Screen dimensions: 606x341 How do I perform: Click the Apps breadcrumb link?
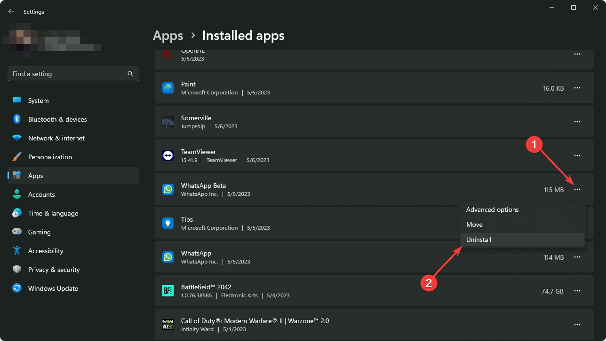pyautogui.click(x=168, y=35)
